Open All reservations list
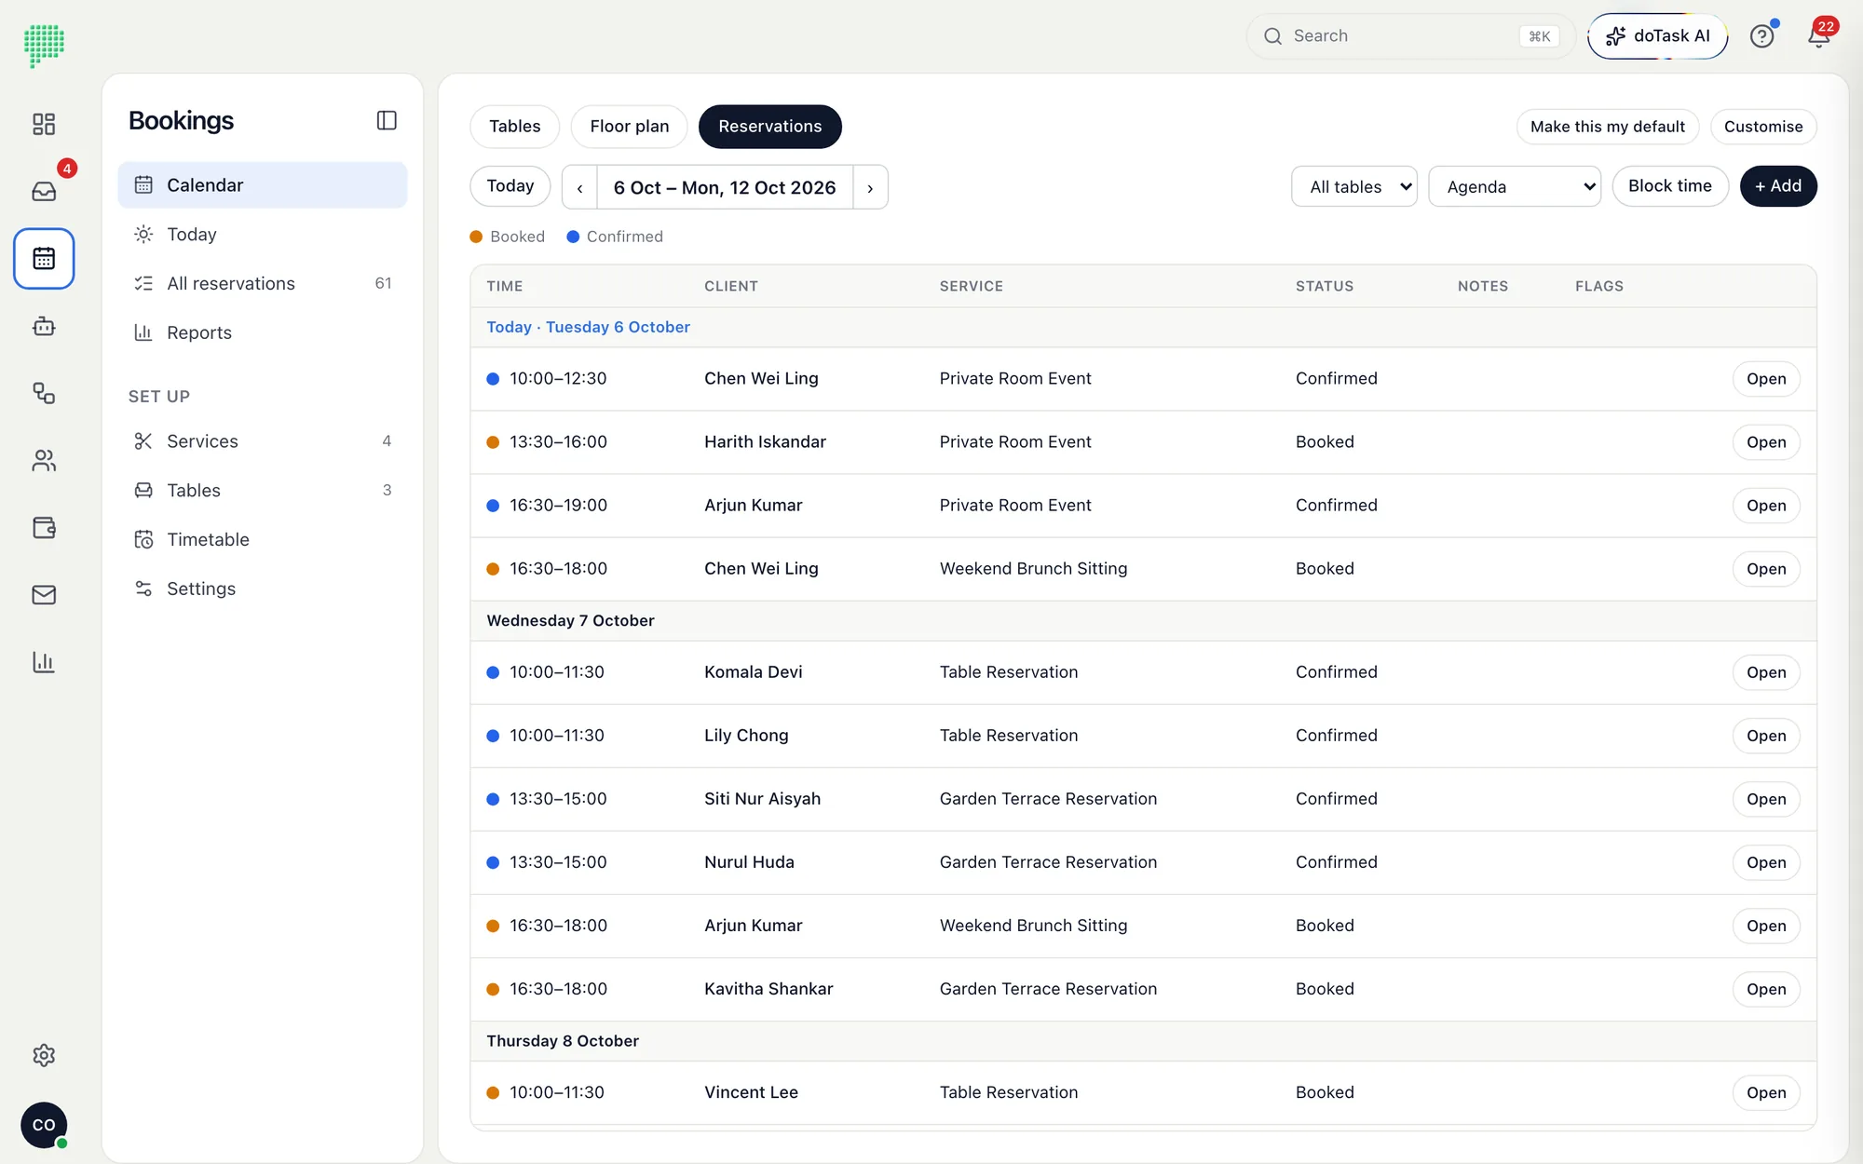This screenshot has width=1863, height=1164. click(x=263, y=283)
